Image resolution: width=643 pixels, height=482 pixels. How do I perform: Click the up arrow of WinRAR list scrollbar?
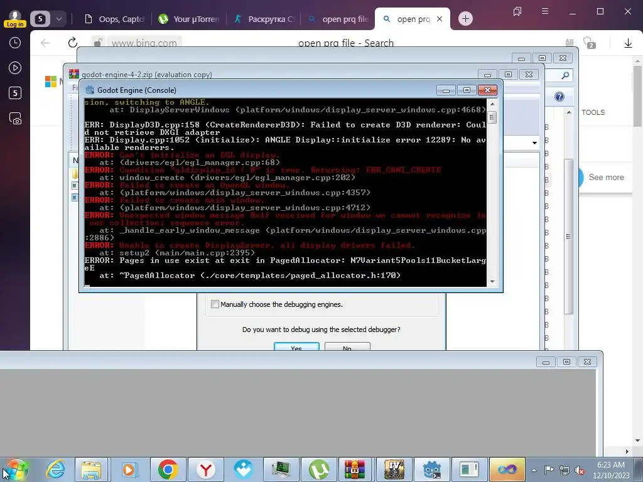click(569, 112)
